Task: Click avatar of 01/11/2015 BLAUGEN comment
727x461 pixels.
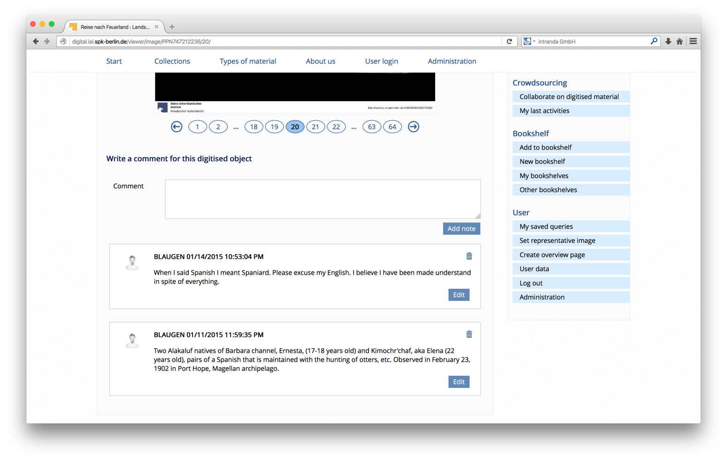Action: [133, 341]
